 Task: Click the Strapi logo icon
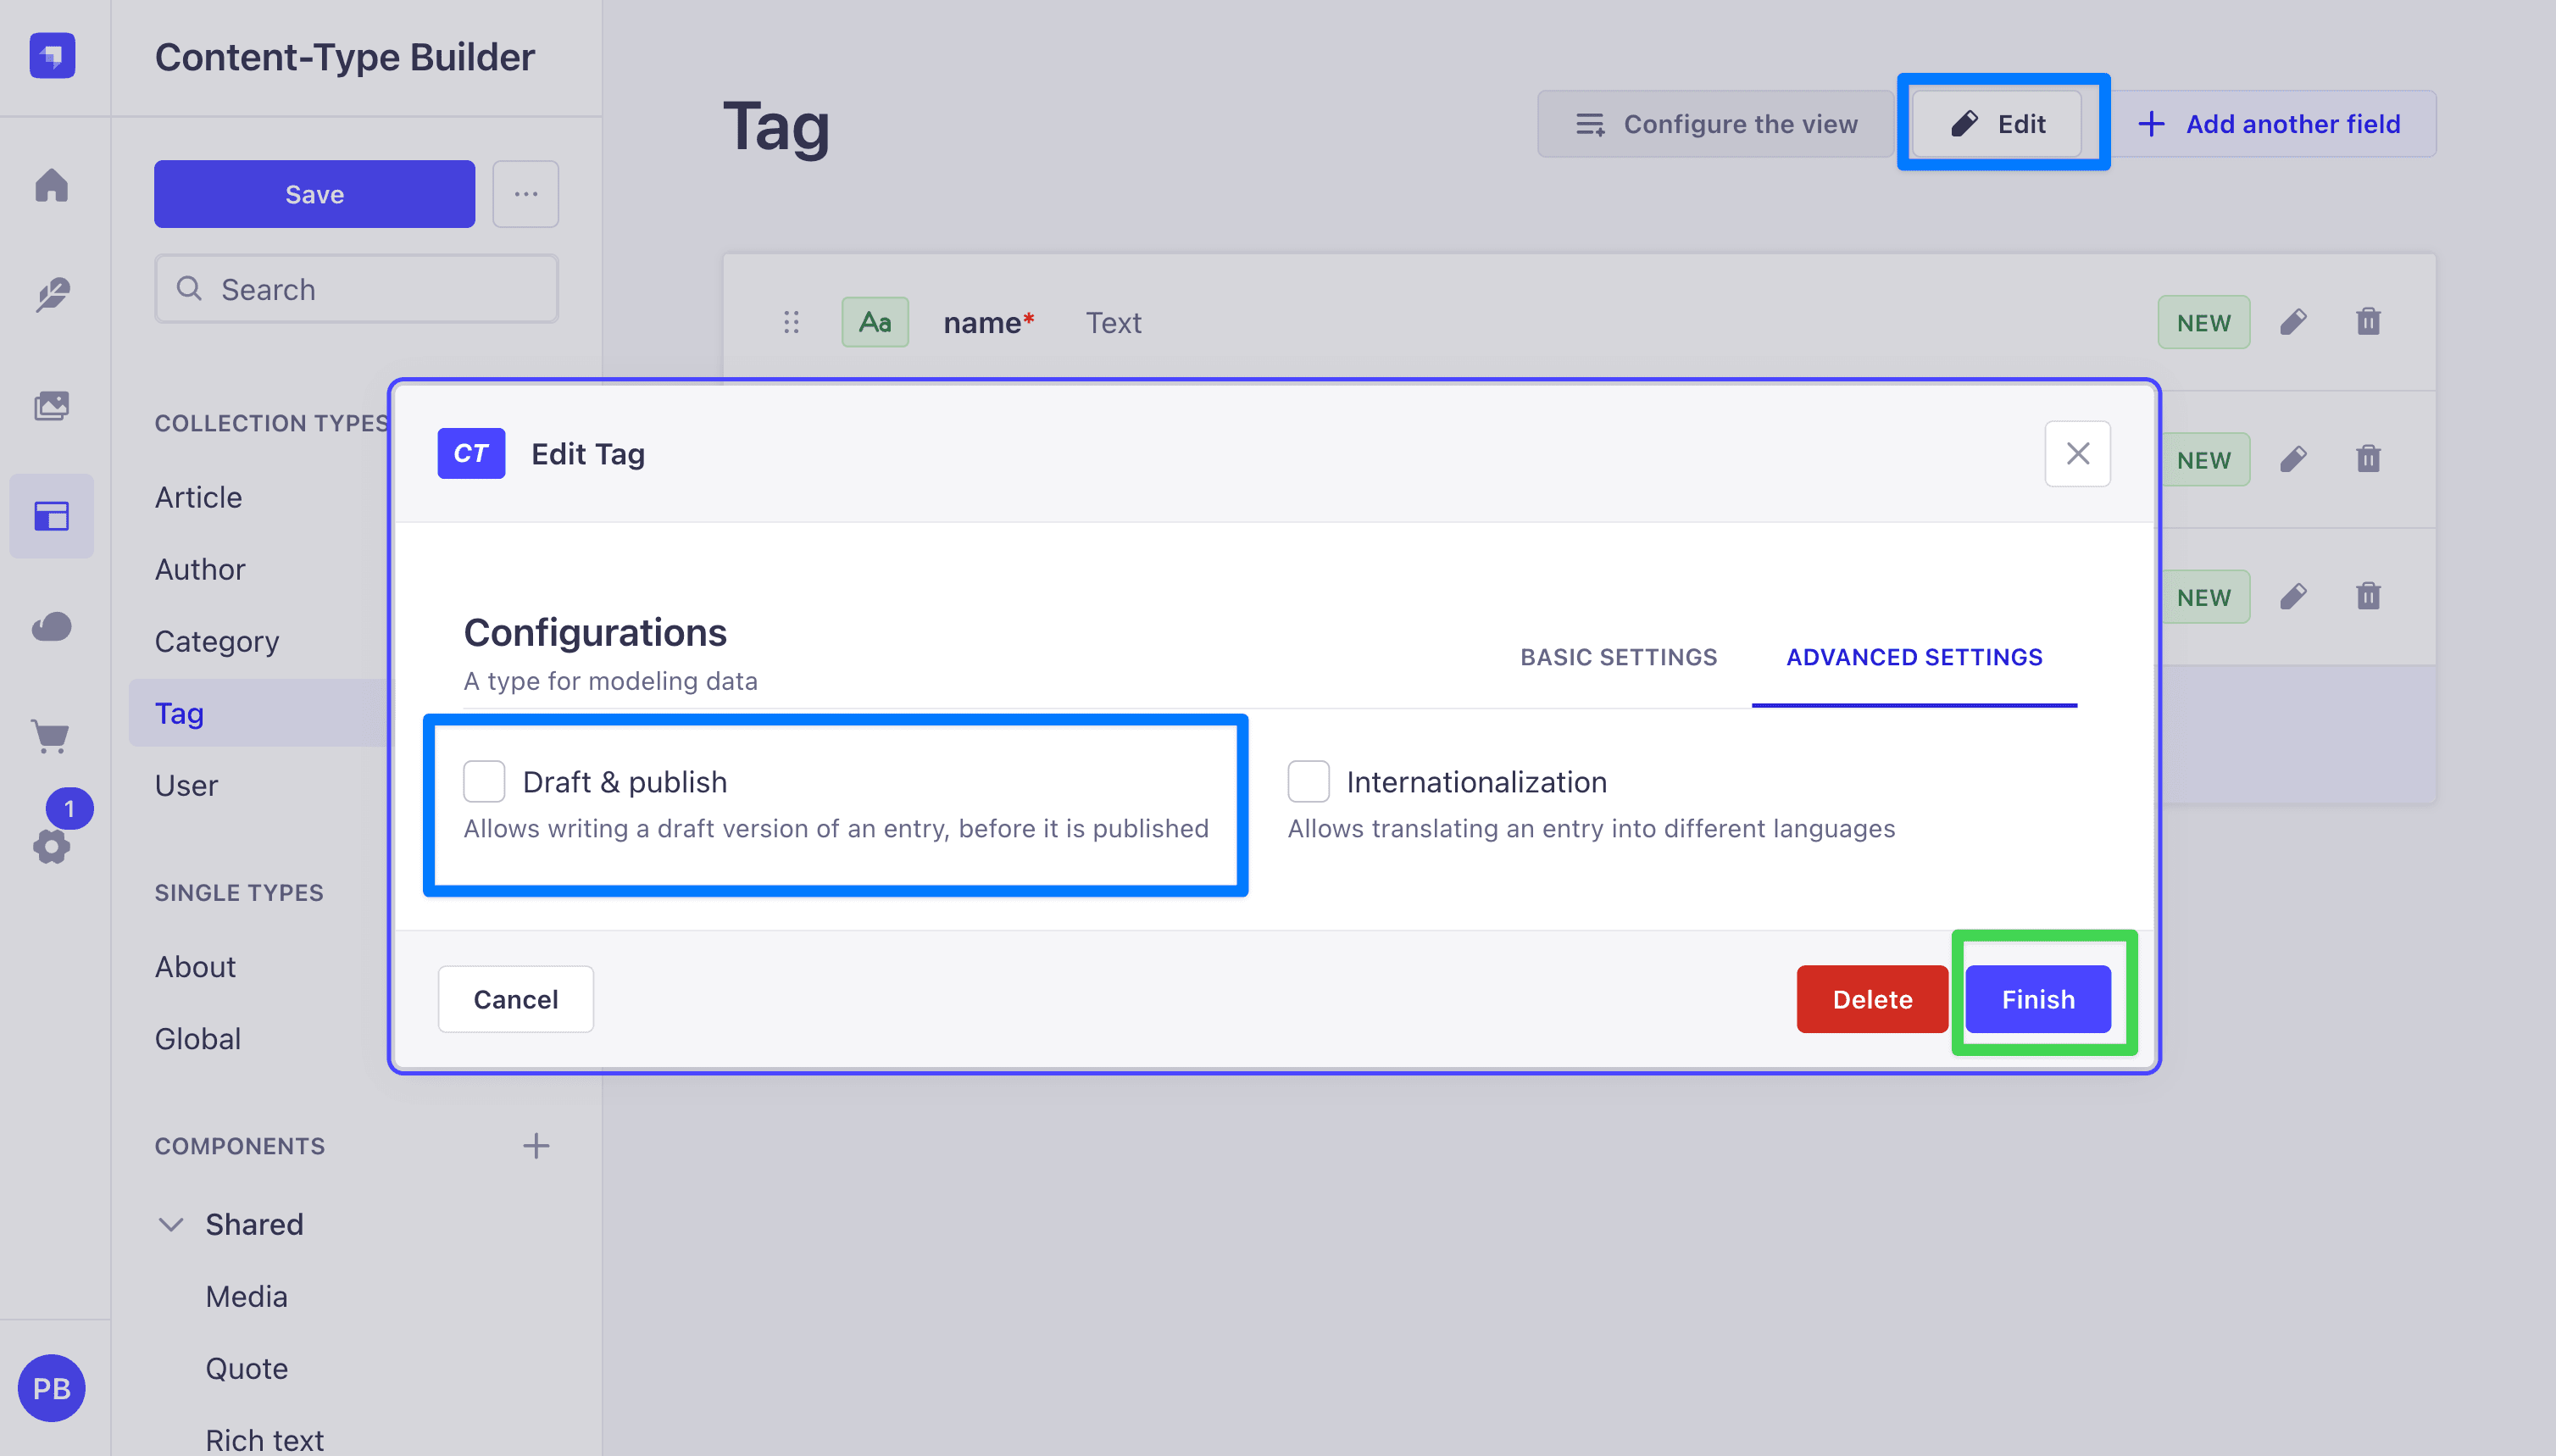(52, 55)
